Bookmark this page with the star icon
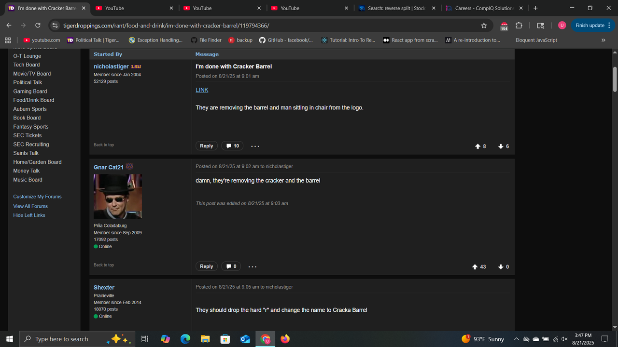 [484, 26]
